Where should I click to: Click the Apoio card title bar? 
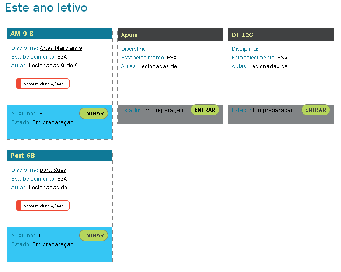pos(170,35)
